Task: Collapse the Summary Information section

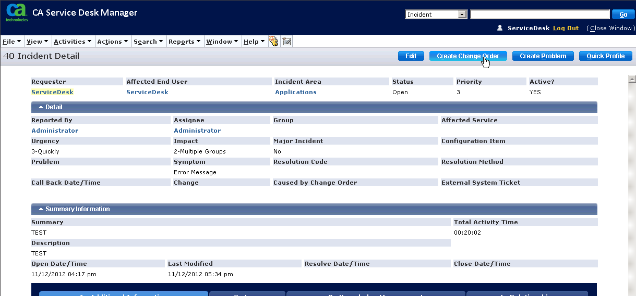Action: [x=41, y=209]
